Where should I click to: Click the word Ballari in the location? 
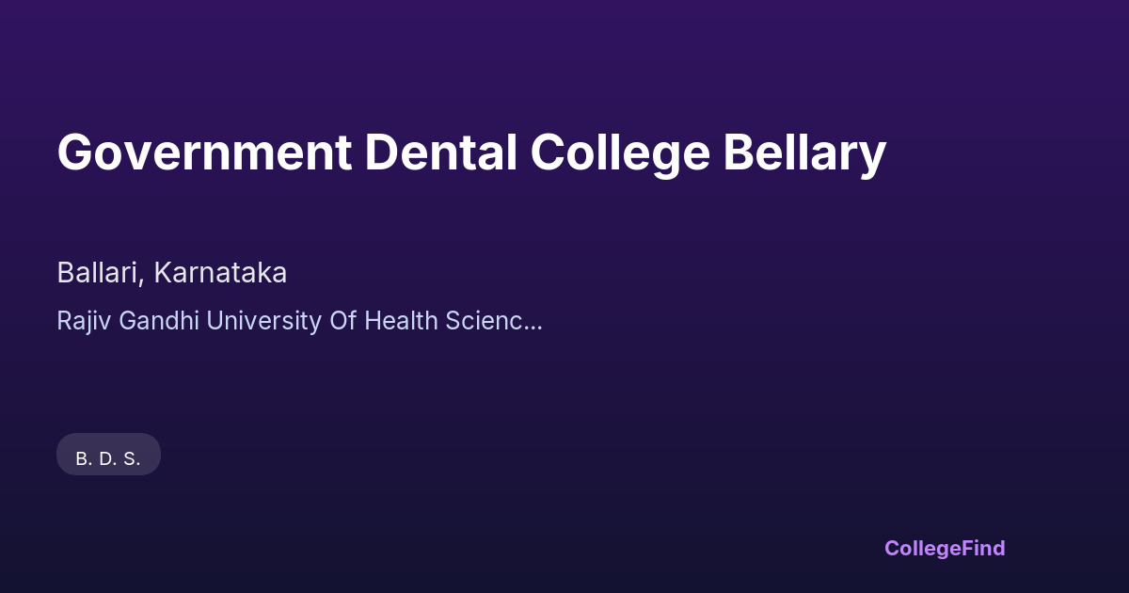pos(99,273)
